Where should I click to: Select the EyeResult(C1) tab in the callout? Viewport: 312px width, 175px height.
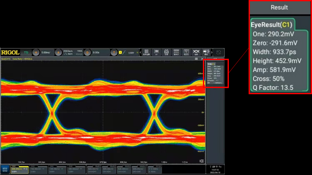tap(271, 25)
